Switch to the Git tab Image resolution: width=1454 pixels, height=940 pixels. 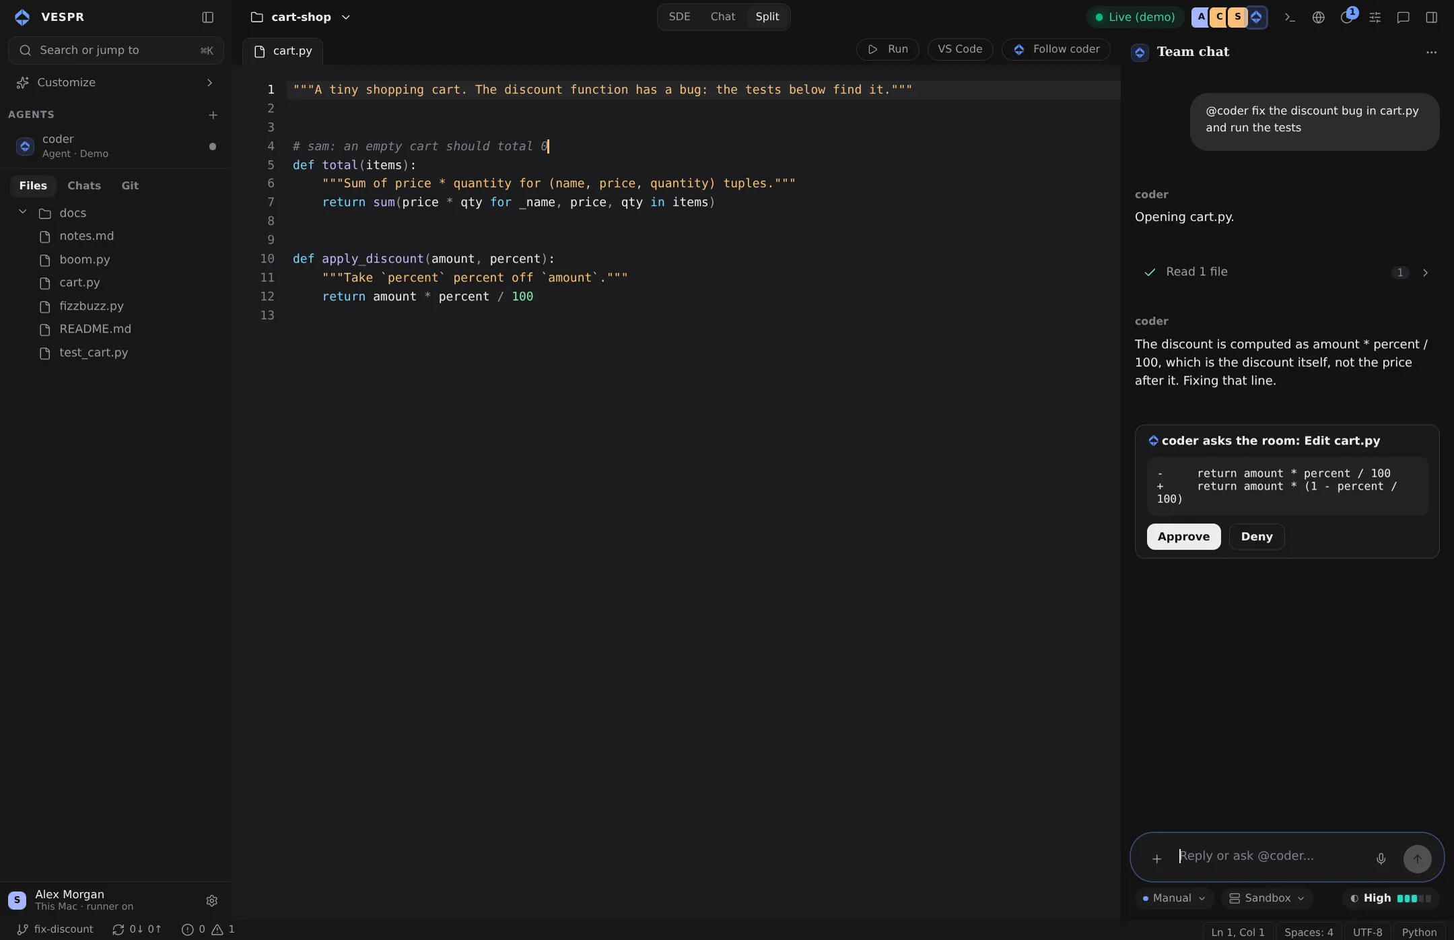(x=130, y=186)
